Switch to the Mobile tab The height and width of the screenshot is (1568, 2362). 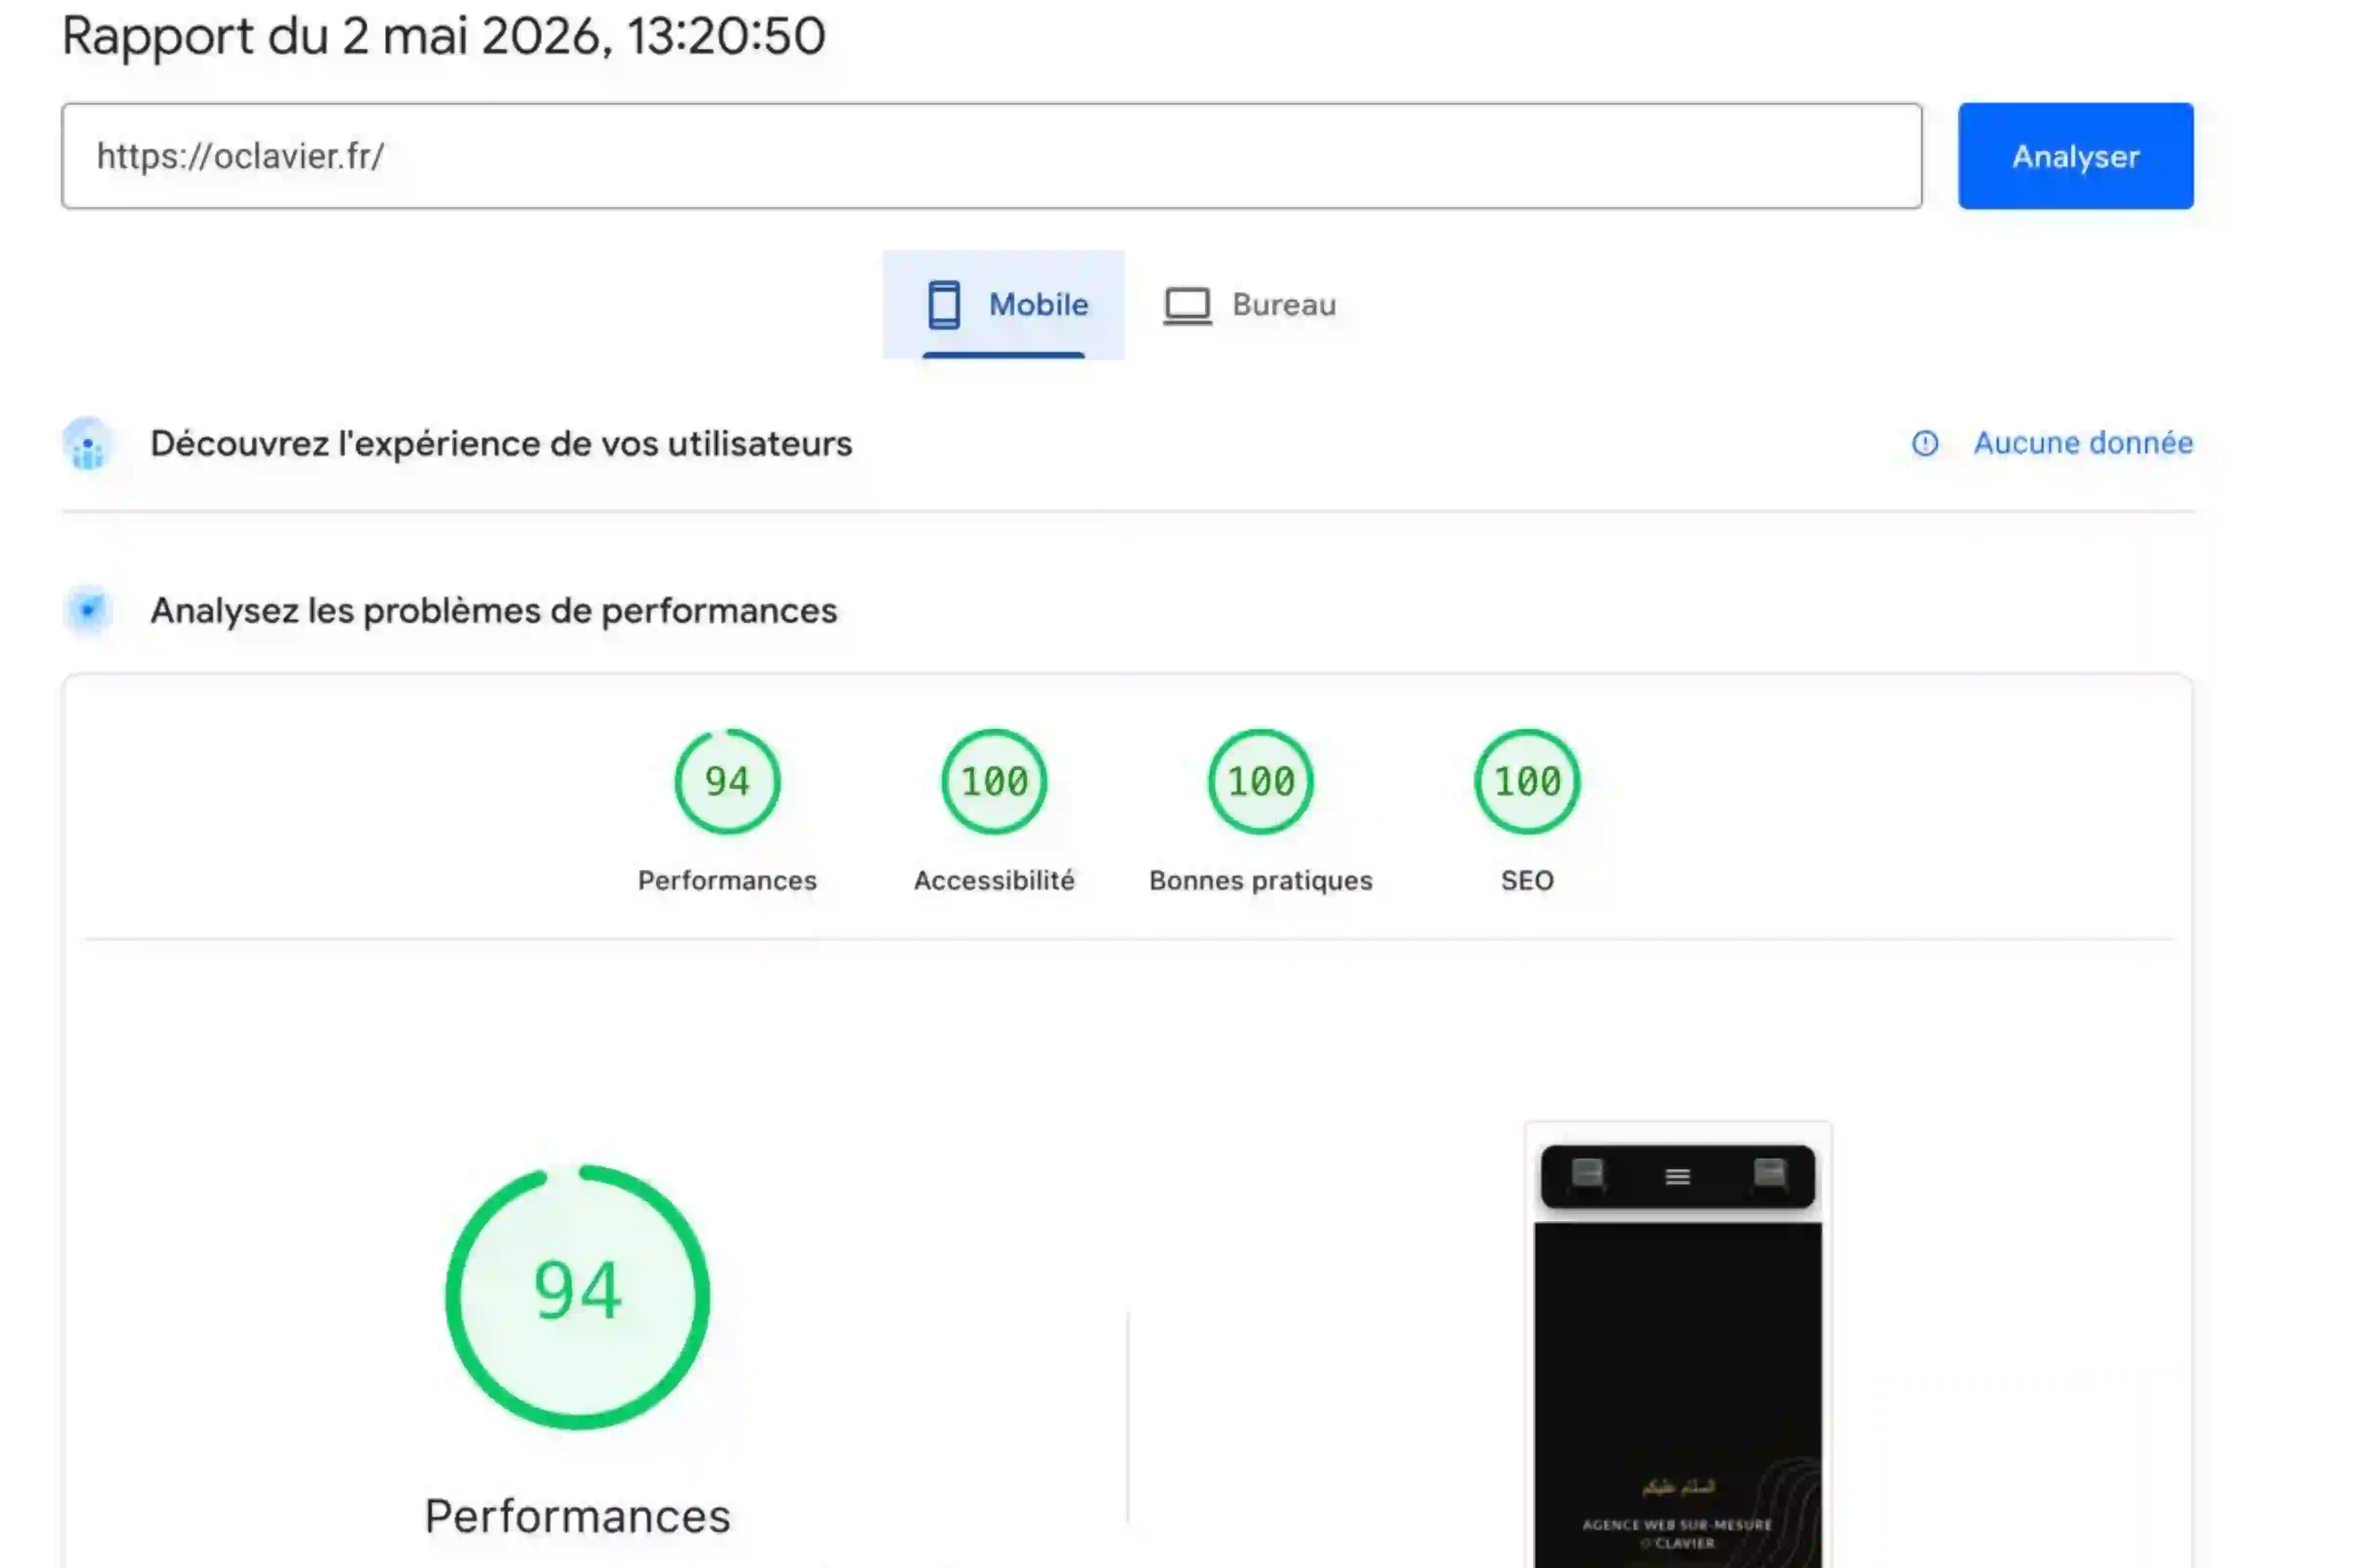coord(1002,304)
